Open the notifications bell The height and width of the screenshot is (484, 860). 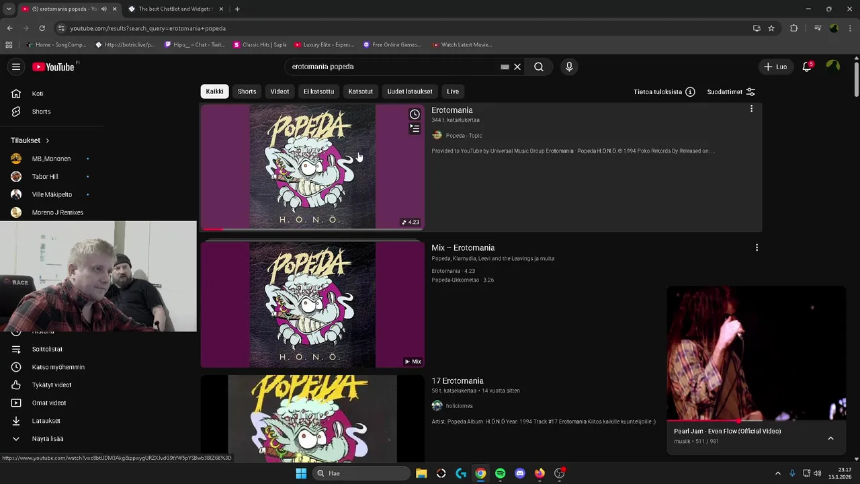click(807, 67)
